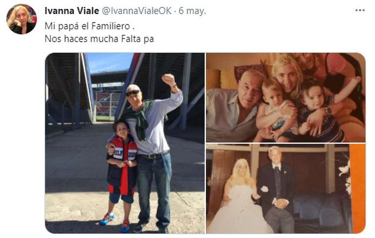Open the Ivanna Viale display name
This screenshot has width=375, height=238.
[x=72, y=11]
